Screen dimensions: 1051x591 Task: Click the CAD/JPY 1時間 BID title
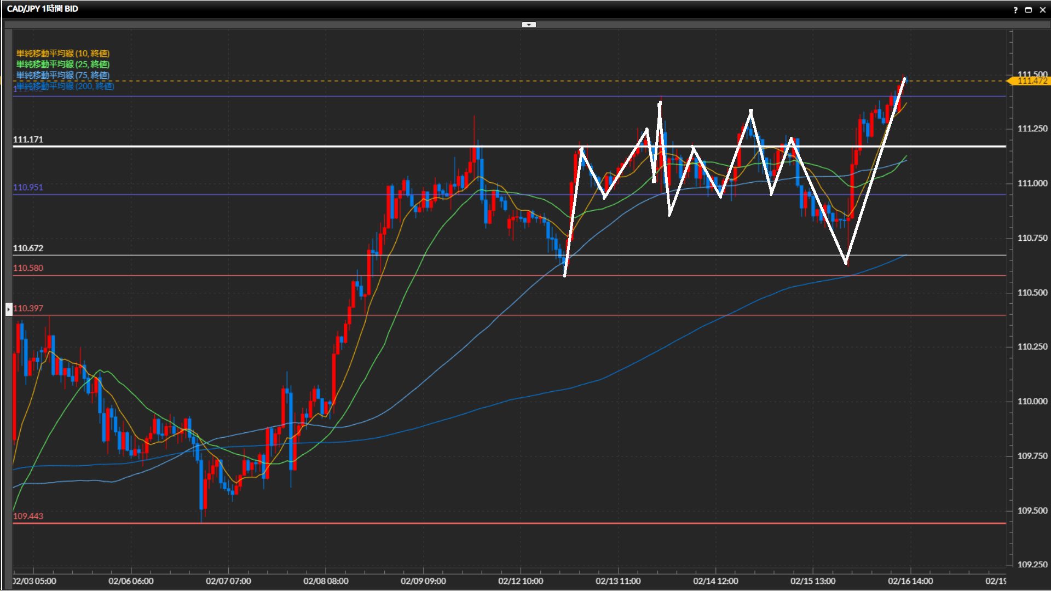tap(42, 9)
